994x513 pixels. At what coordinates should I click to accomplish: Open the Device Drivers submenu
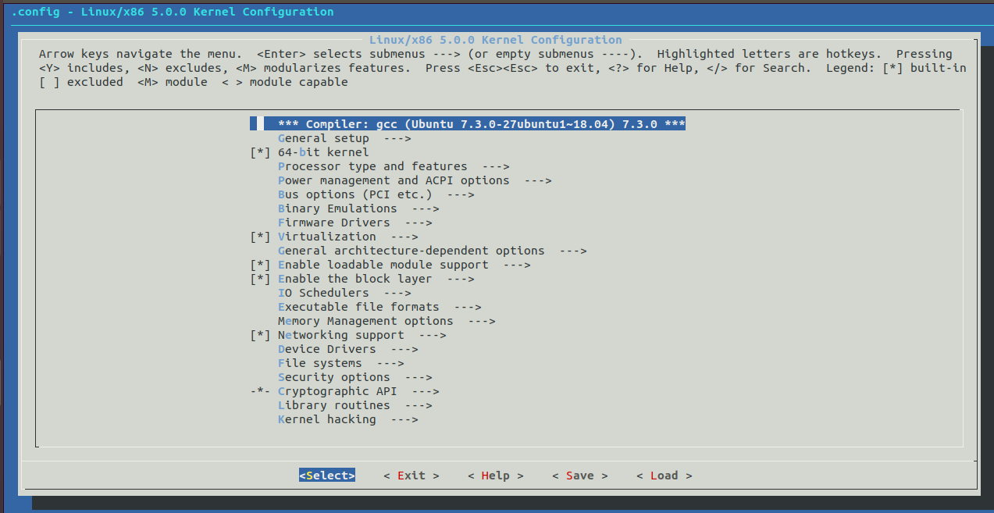332,348
